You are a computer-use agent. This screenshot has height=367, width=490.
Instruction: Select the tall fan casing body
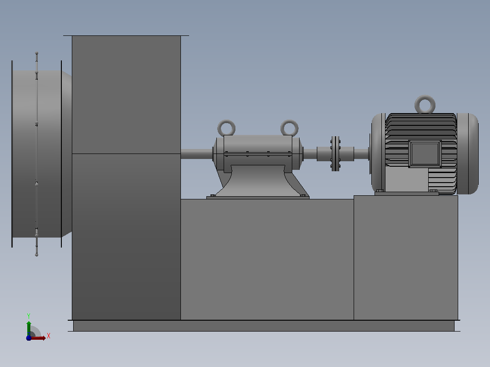point(126,178)
